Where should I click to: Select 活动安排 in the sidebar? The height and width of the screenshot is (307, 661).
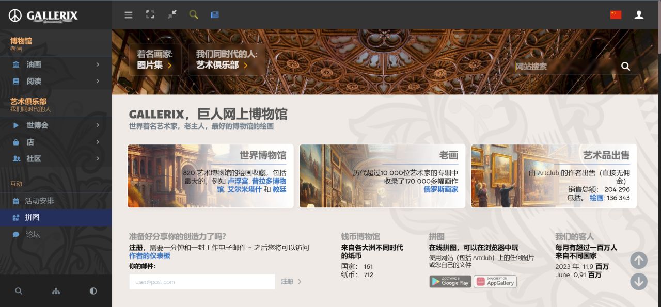click(56, 201)
